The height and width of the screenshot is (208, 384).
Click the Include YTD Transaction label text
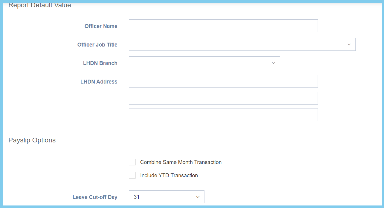click(x=169, y=175)
